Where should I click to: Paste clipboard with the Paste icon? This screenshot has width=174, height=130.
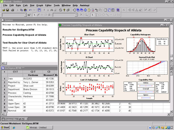click(x=25, y=10)
